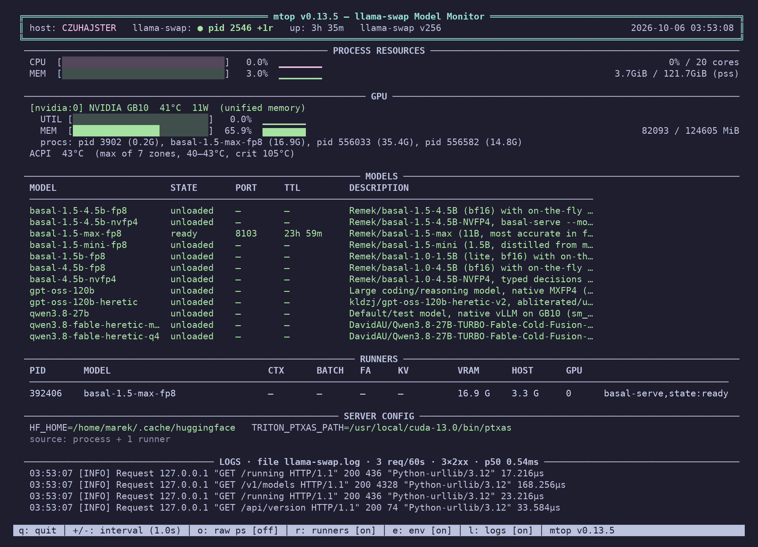This screenshot has height=547, width=758.
Task: Select the basal-1.5-mini-fp8 model row
Action: 311,245
